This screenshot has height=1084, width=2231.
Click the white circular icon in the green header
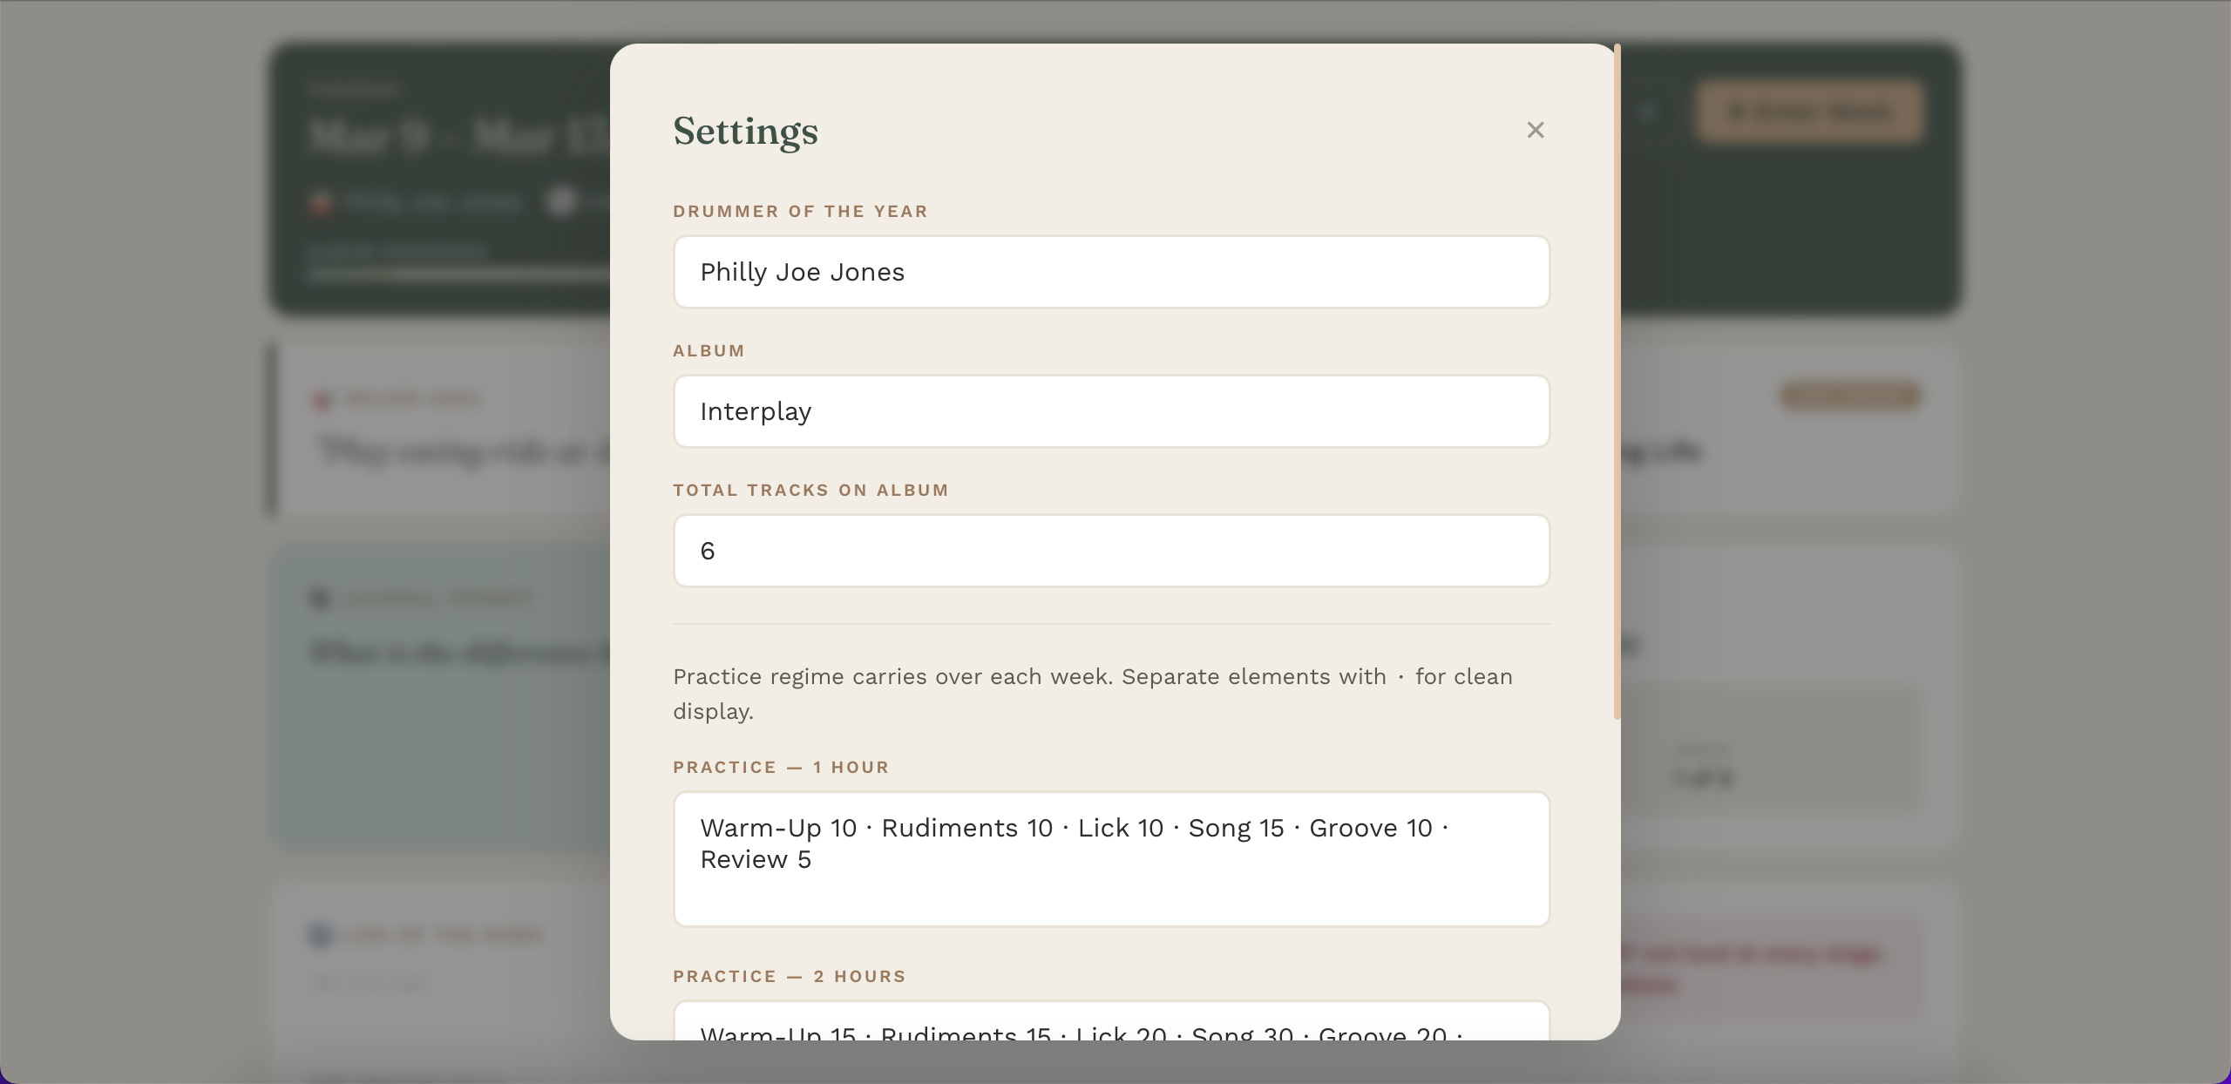tap(562, 201)
